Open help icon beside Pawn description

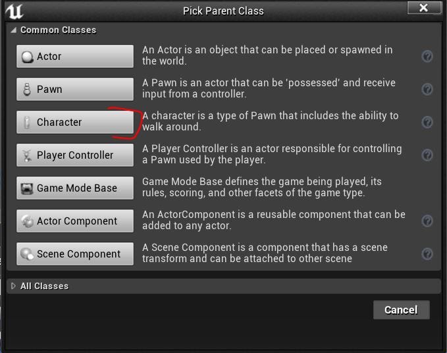click(x=427, y=90)
